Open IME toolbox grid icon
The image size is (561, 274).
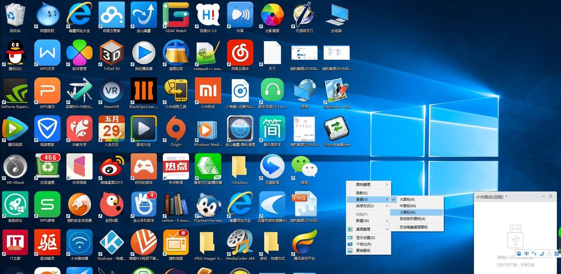[x=557, y=253]
